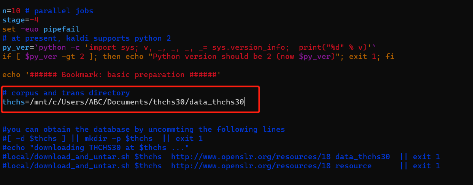
Task: Click the second openslr.org URL before 'resource'
Action: click(251, 166)
